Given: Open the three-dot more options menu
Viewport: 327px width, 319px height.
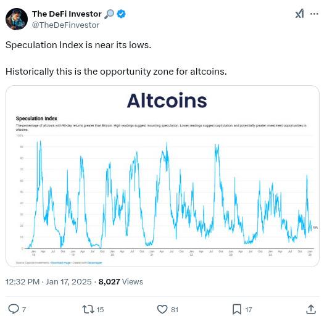Looking at the screenshot, I should click(x=314, y=14).
